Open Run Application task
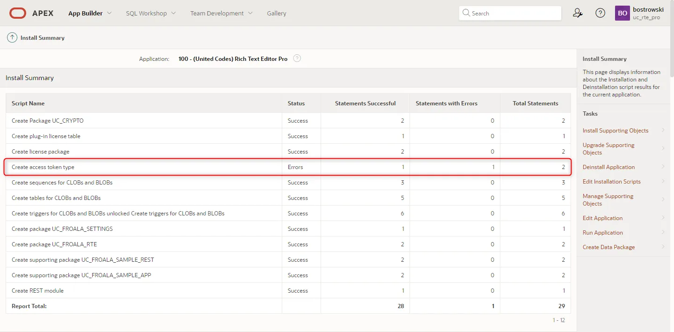The height and width of the screenshot is (332, 674). click(x=602, y=233)
